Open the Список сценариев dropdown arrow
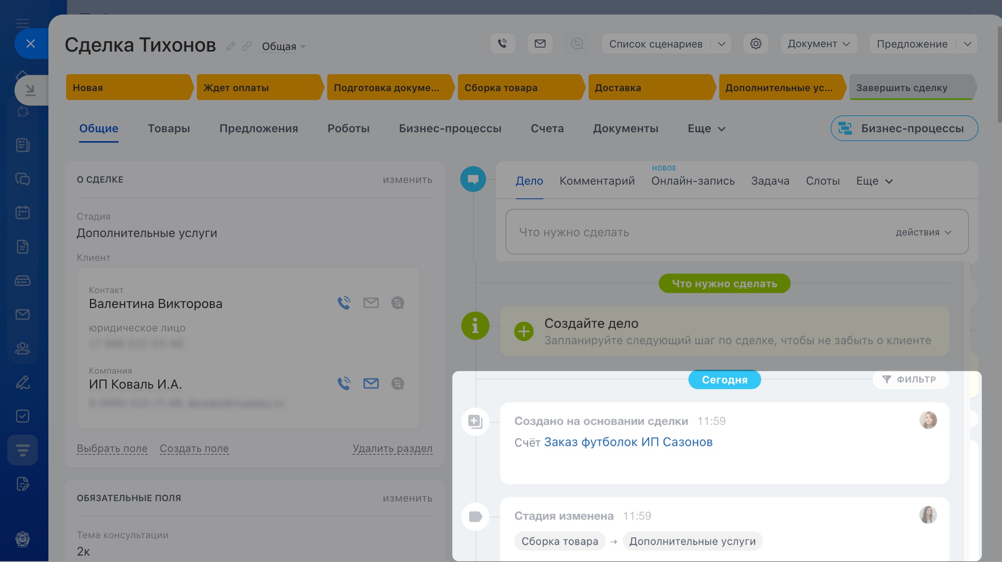The width and height of the screenshot is (1002, 562). tap(722, 44)
